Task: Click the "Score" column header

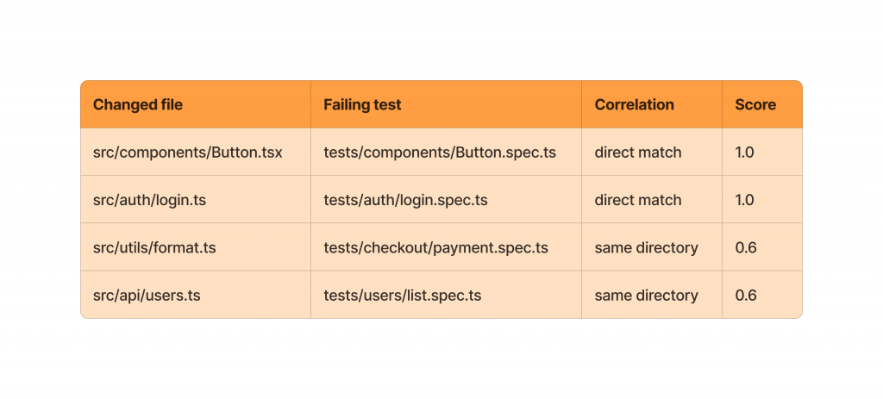Action: click(755, 105)
